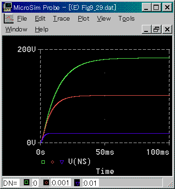Click the 100ms x-axis label
This screenshot has height=189, width=175.
(x=158, y=152)
